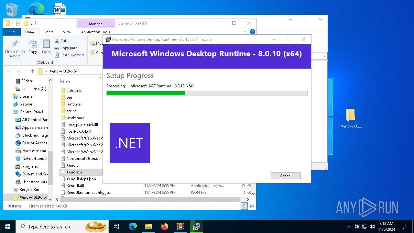The width and height of the screenshot is (414, 233).
Task: Open the Word document desktop icon
Action: pyautogui.click(x=60, y=9)
